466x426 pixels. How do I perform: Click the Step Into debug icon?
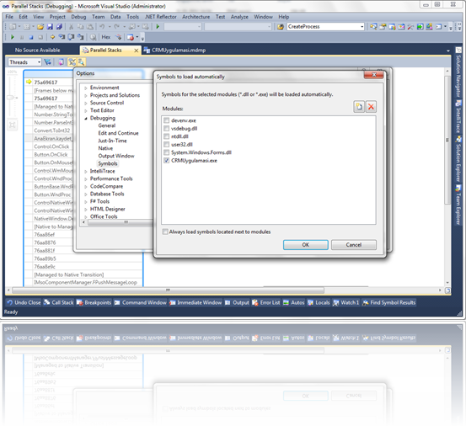pos(62,37)
